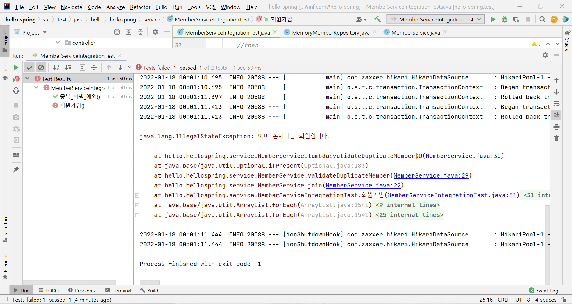Toggle show passed tests
The width and height of the screenshot is (572, 304).
[29, 68]
